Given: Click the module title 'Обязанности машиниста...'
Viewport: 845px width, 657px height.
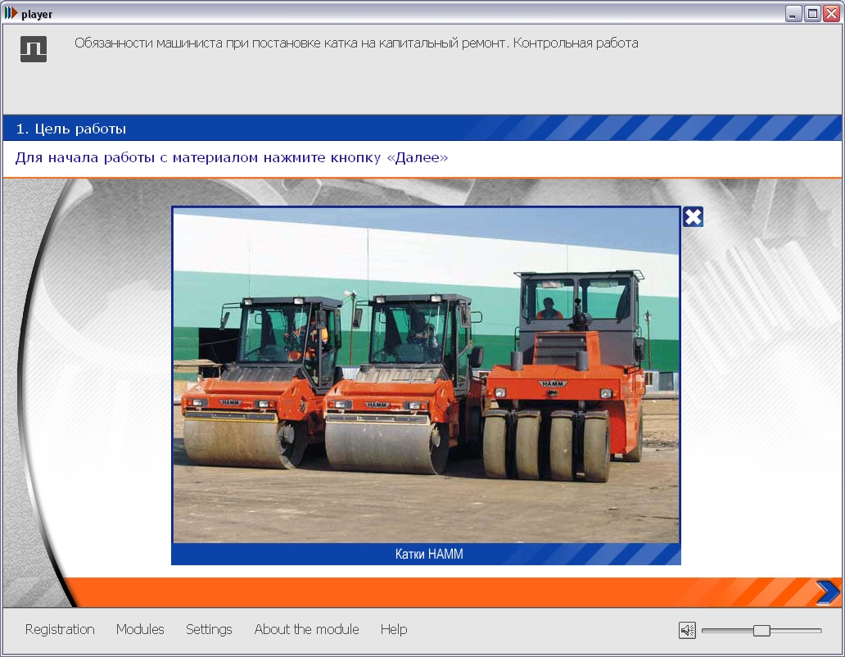Looking at the screenshot, I should coord(356,43).
